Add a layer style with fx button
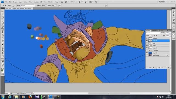This screenshot has height=99, width=176. [x=153, y=68]
